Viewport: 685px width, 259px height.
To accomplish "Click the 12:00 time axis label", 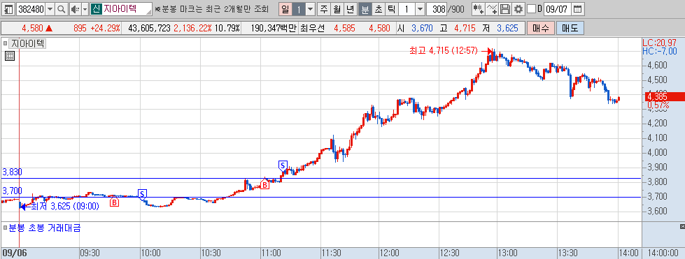I will tap(389, 253).
